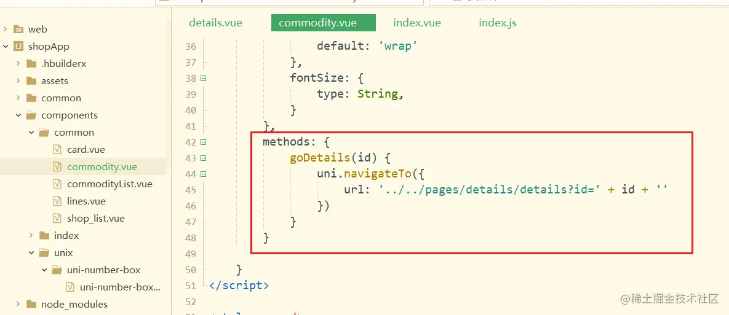Click the uni-number-box folder icon

[58, 270]
